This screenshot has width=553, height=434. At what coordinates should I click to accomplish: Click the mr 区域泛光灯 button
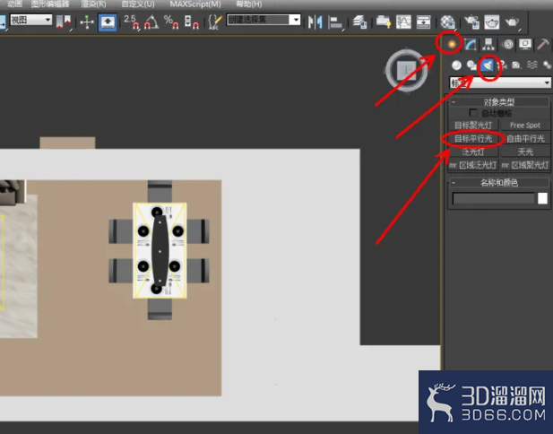[x=473, y=165]
